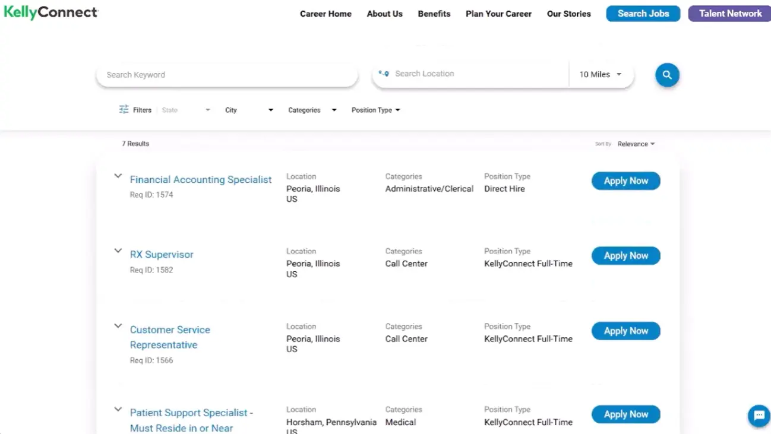Focus the Search Keyword field
This screenshot has height=434, width=771.
(227, 75)
